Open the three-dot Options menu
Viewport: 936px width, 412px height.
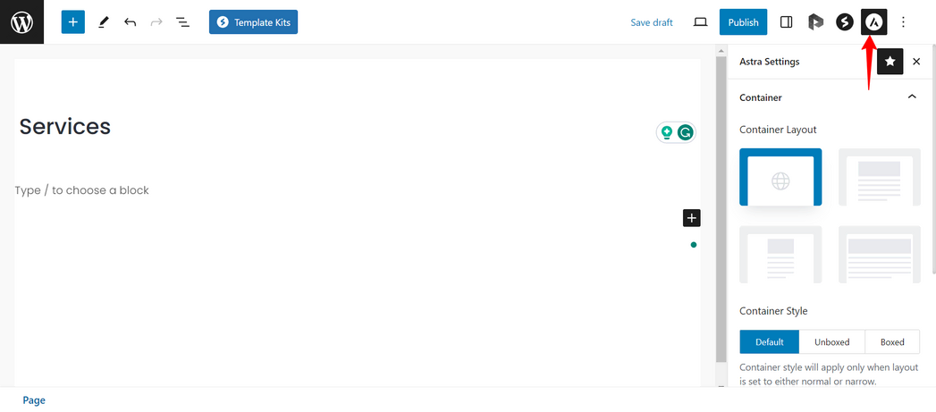coord(903,22)
